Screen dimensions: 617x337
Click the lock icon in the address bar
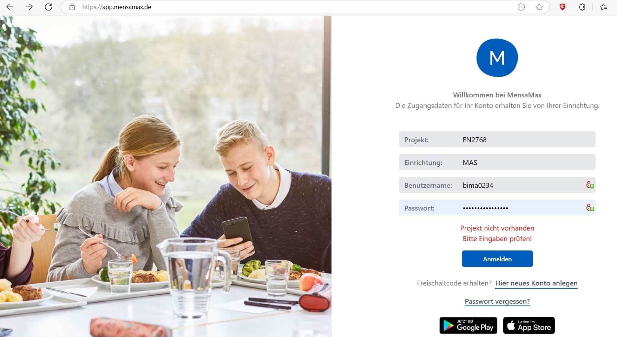tap(72, 7)
